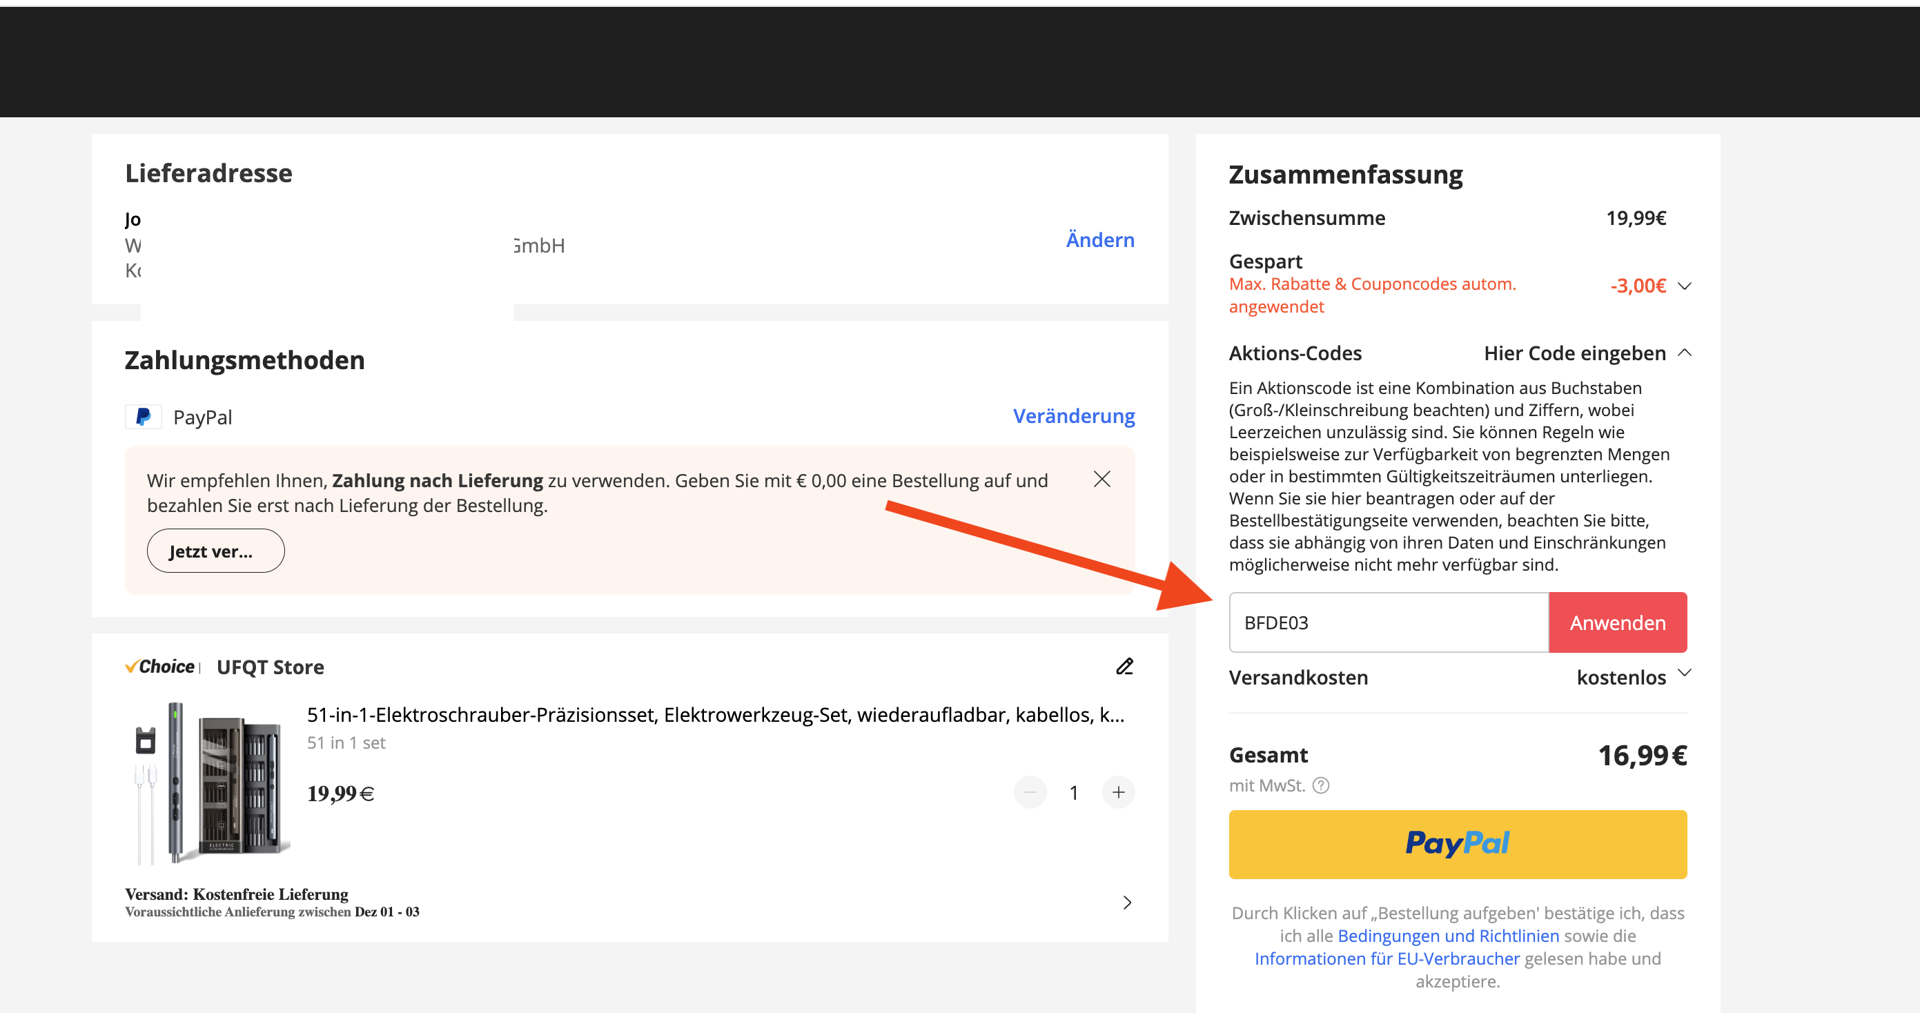Click the promo code input field

coord(1389,622)
